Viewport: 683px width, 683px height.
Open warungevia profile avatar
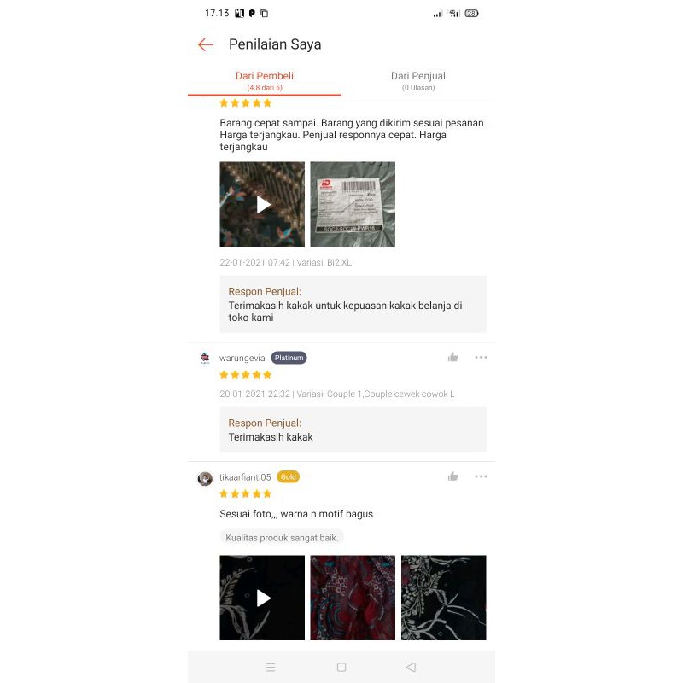coord(205,359)
